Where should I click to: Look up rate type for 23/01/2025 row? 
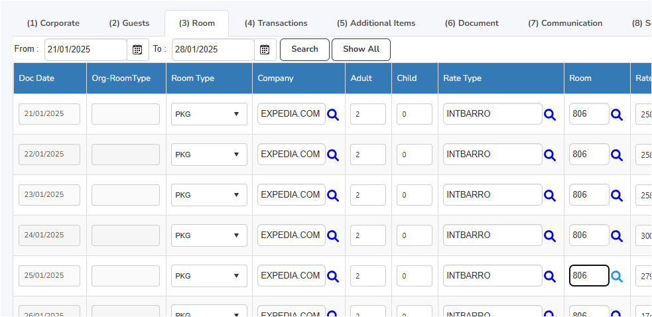coord(550,195)
